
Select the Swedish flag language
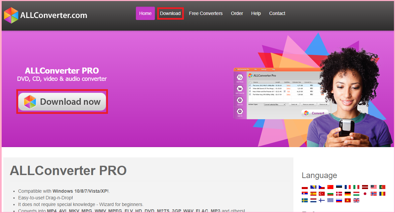point(305,200)
